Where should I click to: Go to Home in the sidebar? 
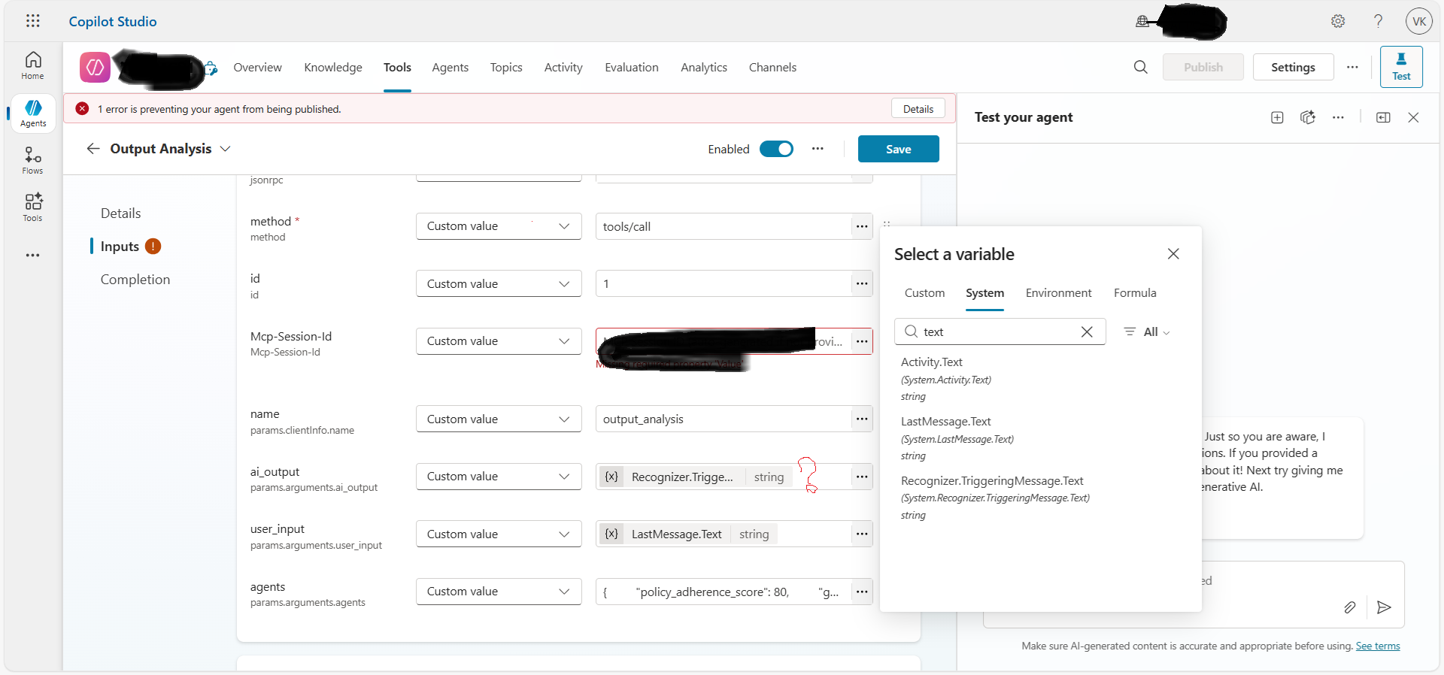[x=32, y=65]
